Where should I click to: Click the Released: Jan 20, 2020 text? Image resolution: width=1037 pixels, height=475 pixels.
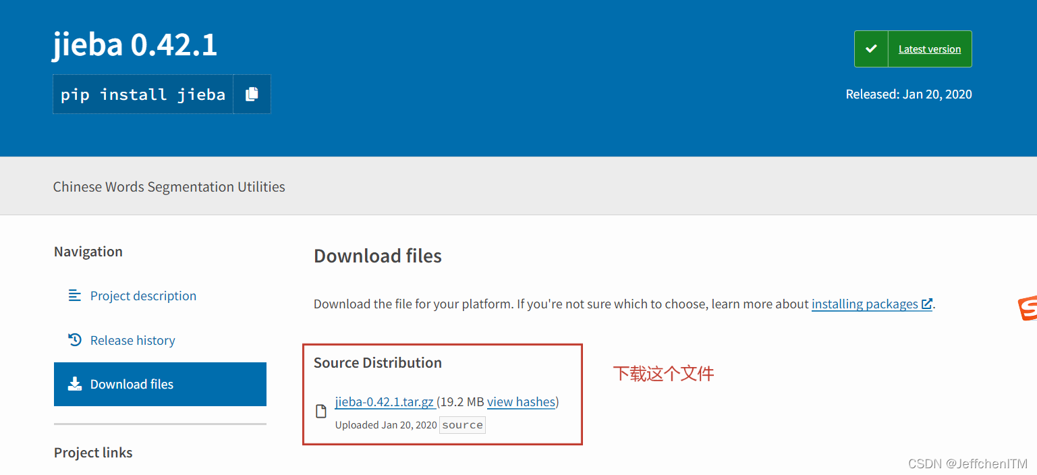(909, 94)
